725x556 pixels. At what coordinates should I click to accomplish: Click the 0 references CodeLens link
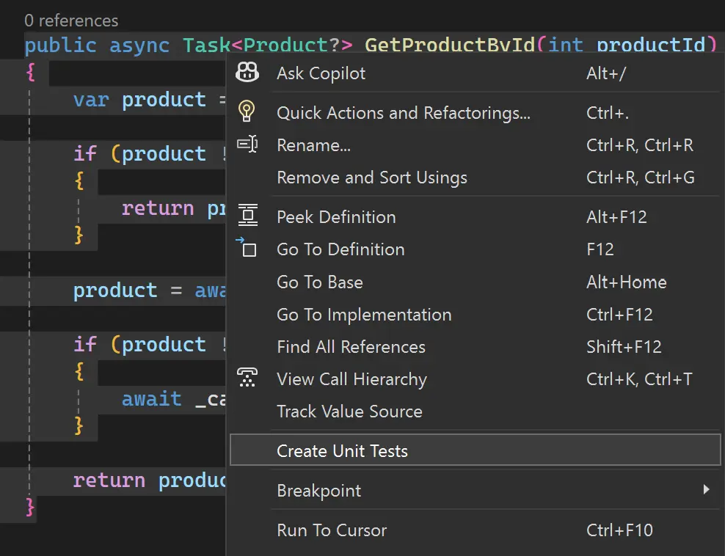coord(71,21)
